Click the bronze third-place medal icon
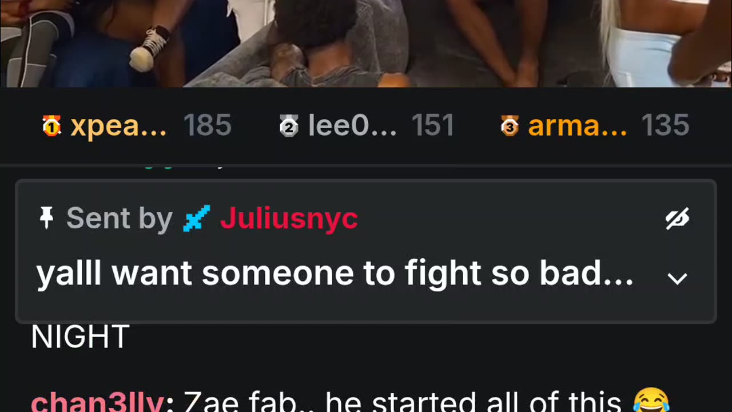This screenshot has height=412, width=732. point(509,126)
